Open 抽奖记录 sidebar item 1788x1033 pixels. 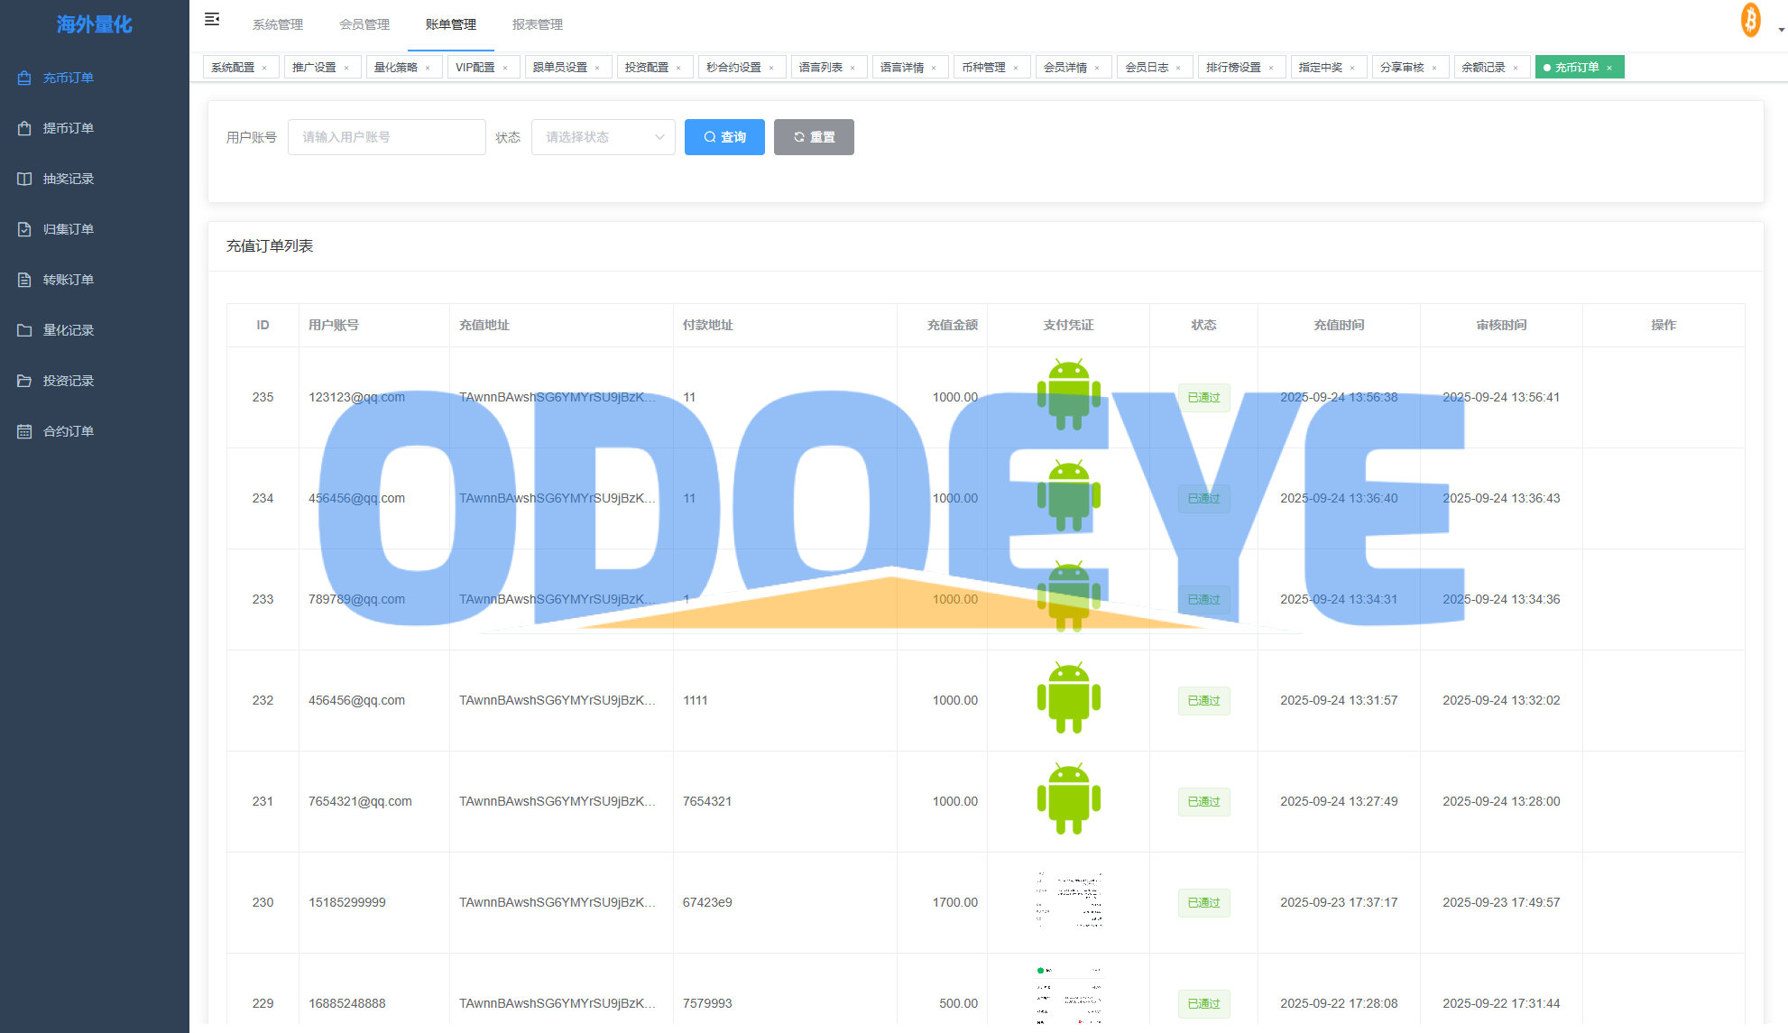[68, 179]
